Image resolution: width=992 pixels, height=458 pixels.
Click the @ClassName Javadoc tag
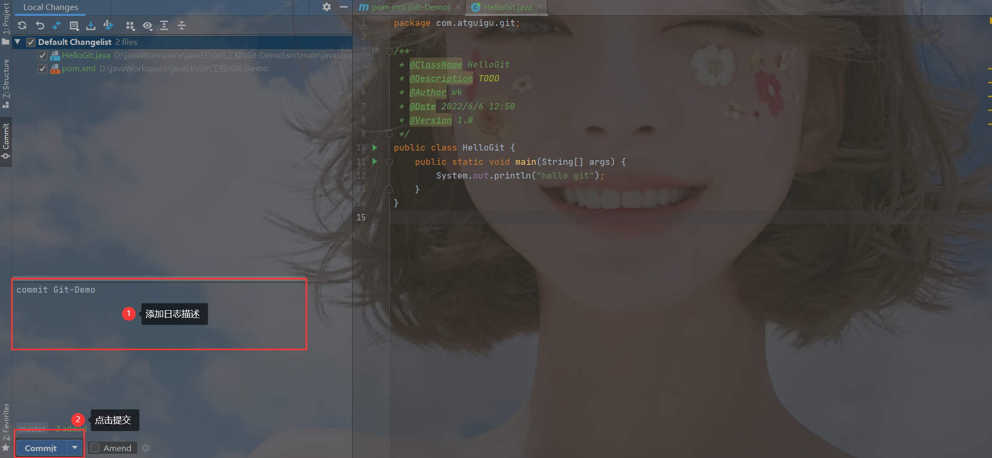pos(436,64)
